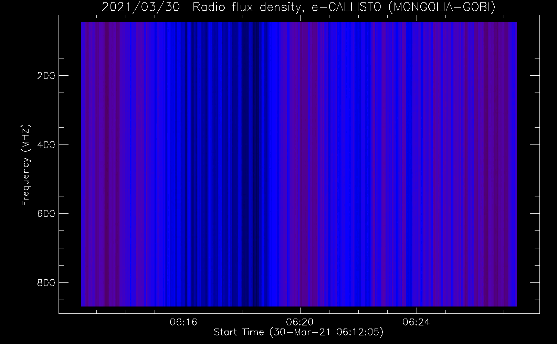
Task: Select the 06:24 time axis label
Action: coord(416,322)
